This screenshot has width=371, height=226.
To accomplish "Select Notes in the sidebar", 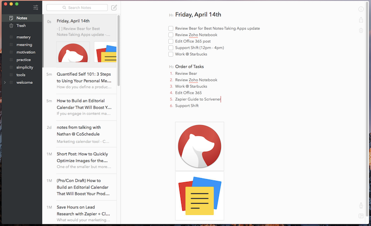I will tap(21, 18).
